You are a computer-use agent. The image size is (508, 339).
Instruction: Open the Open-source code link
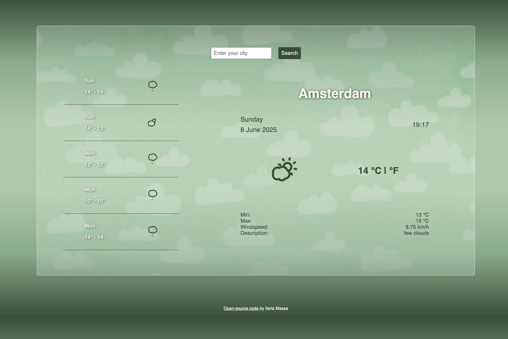(241, 308)
